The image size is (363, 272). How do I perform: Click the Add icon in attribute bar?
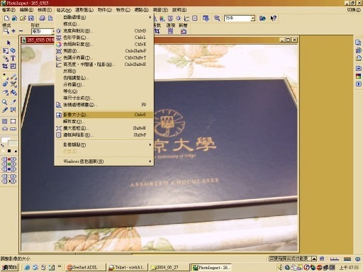(184, 31)
